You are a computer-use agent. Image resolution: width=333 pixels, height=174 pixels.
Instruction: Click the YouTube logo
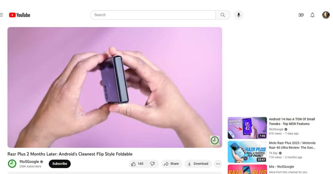pos(19,15)
